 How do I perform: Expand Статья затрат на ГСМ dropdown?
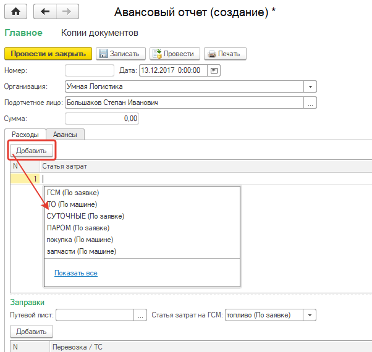click(x=310, y=315)
